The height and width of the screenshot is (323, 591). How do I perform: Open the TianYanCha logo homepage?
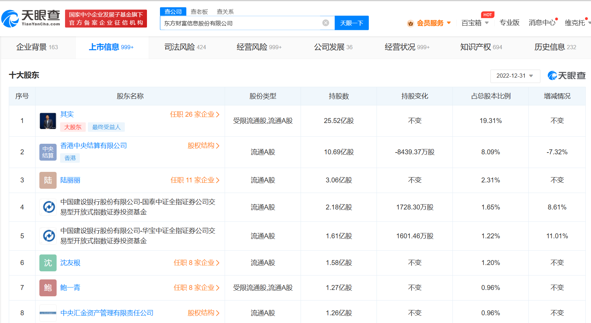31,18
